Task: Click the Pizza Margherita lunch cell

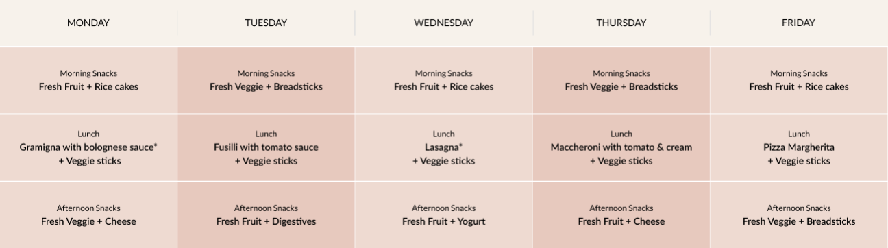Action: pyautogui.click(x=799, y=147)
